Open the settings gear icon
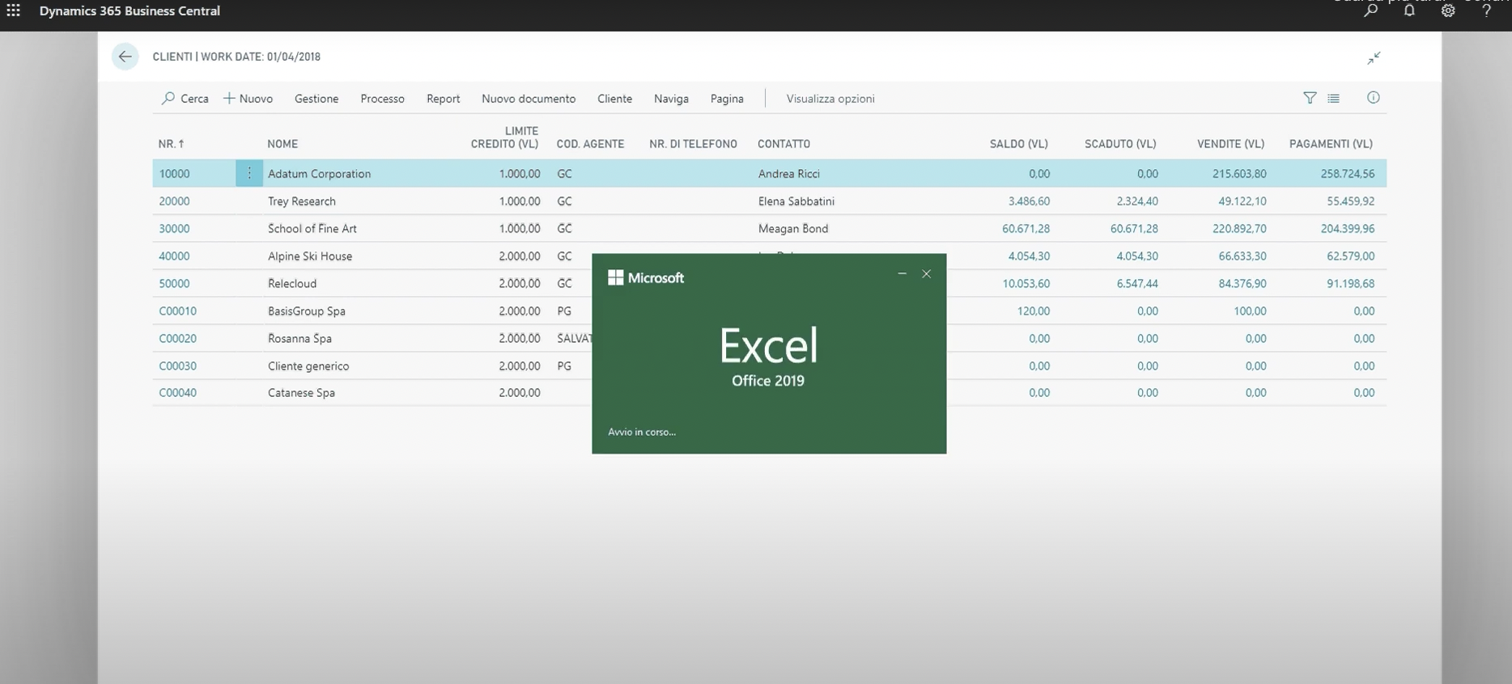Image resolution: width=1512 pixels, height=684 pixels. pos(1448,11)
